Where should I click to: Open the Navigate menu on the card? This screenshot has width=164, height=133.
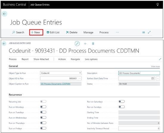[75, 59]
